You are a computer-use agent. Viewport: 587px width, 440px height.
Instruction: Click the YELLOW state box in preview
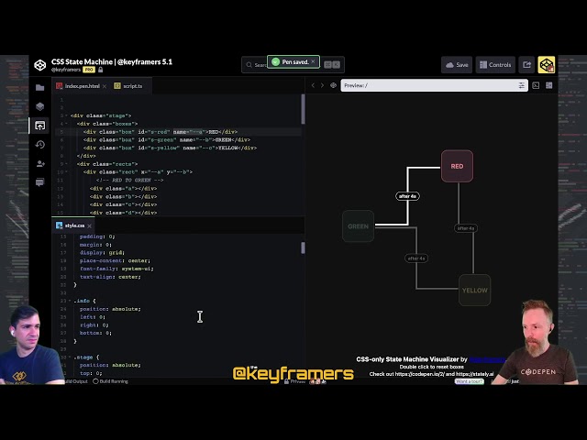pos(475,291)
